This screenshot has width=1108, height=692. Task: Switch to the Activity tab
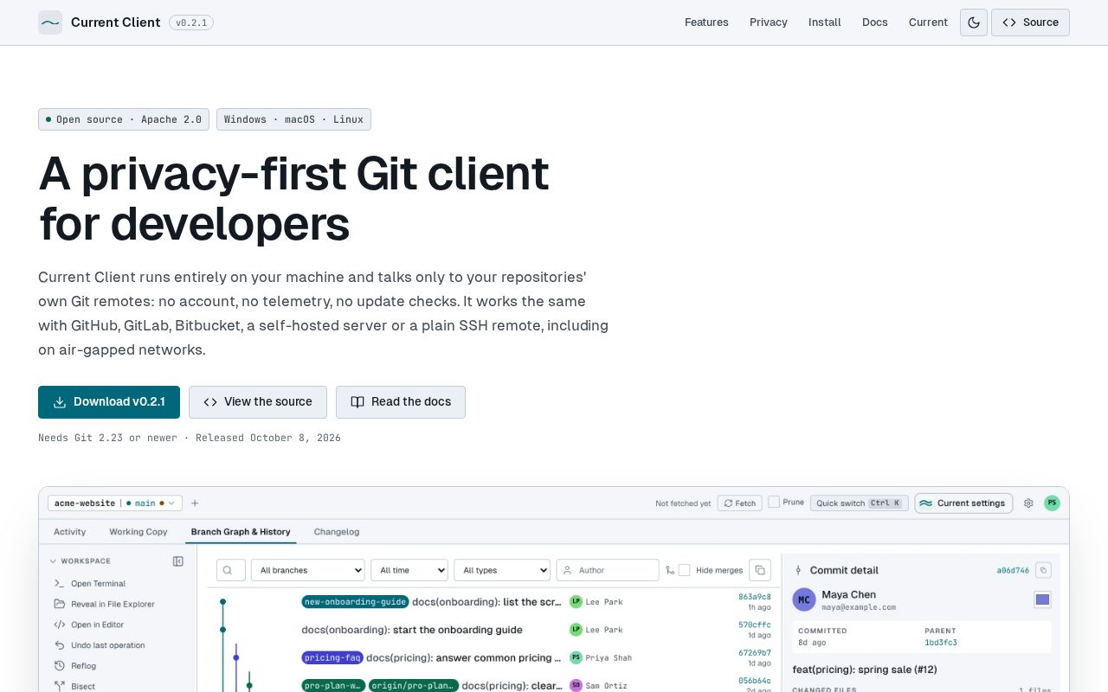tap(70, 532)
